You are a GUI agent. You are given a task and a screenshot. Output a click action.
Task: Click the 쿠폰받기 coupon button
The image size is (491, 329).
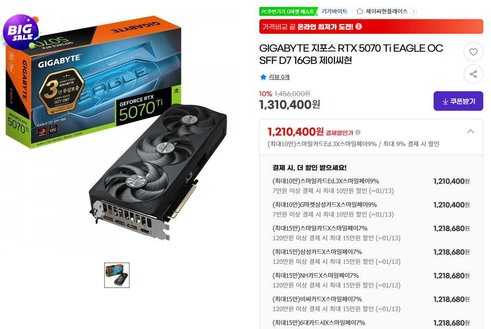[x=458, y=101]
